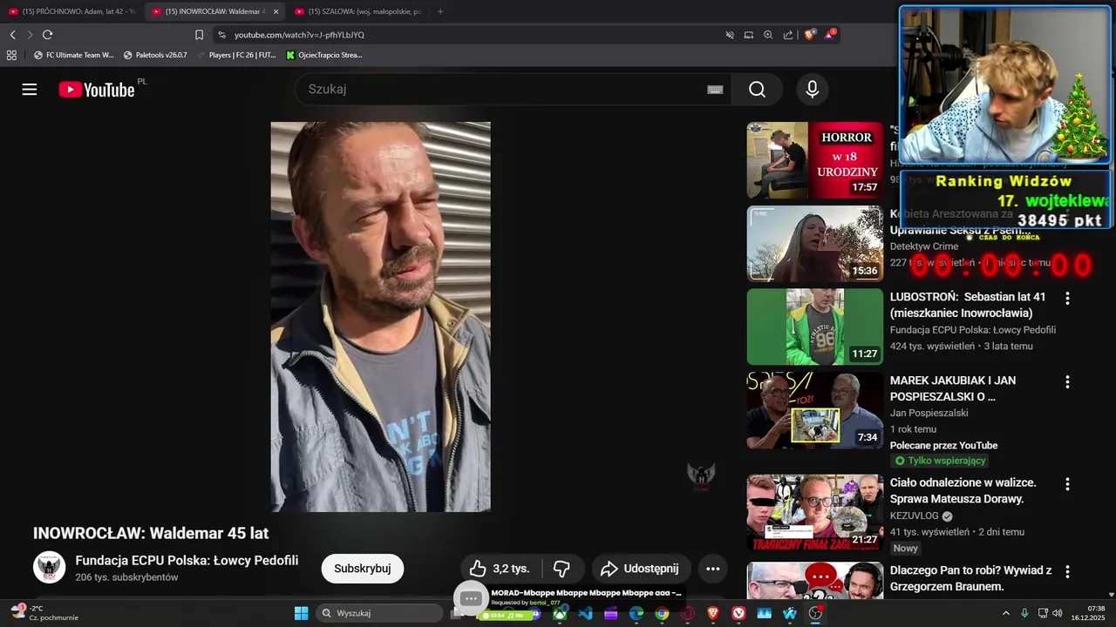The height and width of the screenshot is (627, 1116).
Task: Click the magnifier search button
Action: tap(757, 90)
